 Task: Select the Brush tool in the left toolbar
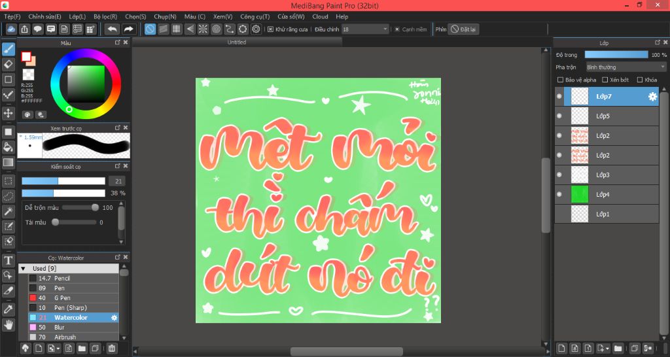(x=8, y=49)
